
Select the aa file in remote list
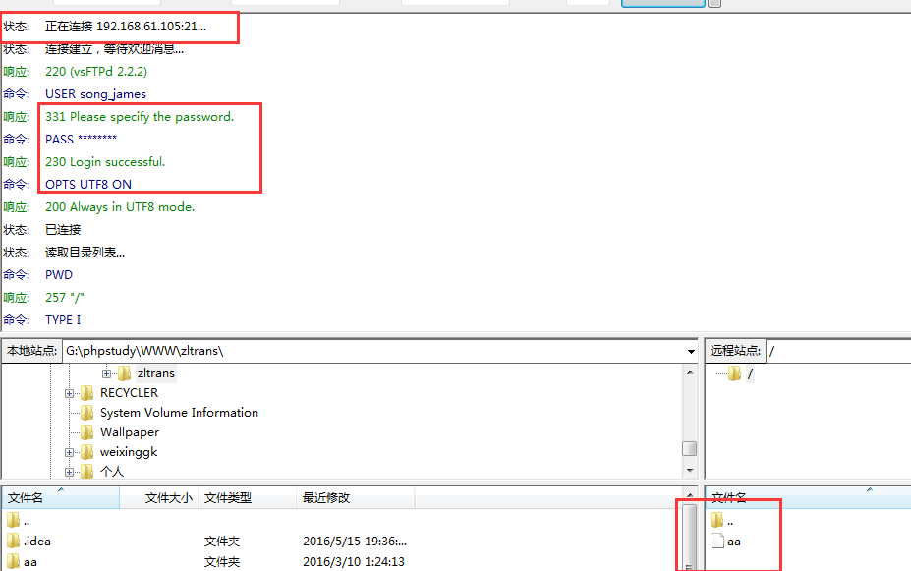(x=733, y=541)
